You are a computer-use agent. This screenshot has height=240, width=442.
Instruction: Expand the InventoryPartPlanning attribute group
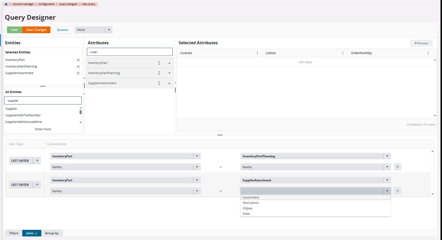pos(169,73)
